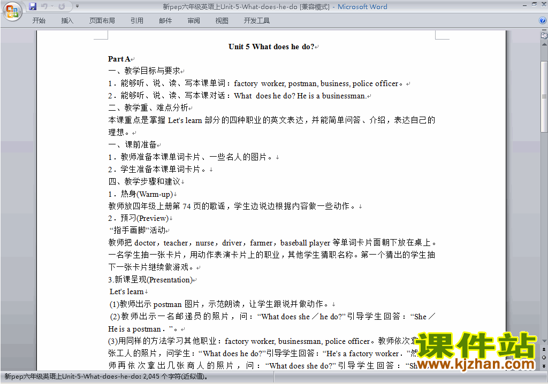This screenshot has width=548, height=384.
Task: Open the 审阅 ribbon tab
Action: (x=194, y=21)
